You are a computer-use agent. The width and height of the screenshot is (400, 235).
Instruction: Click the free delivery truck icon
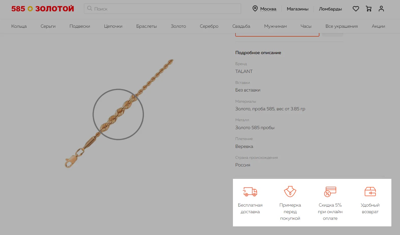(x=250, y=192)
